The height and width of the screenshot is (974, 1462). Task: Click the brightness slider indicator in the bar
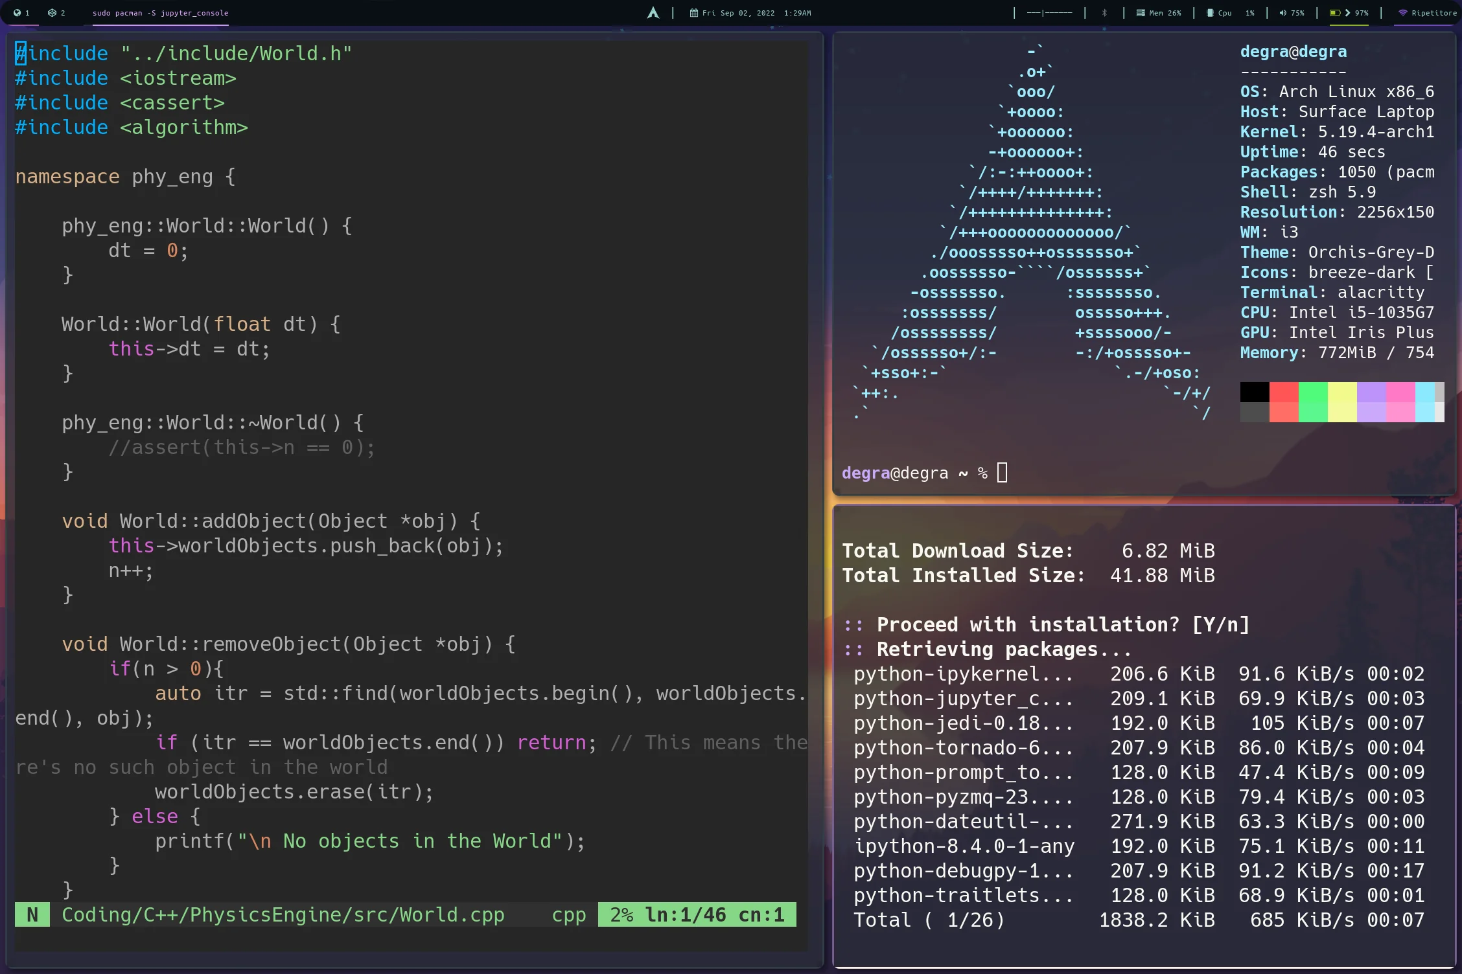(1049, 13)
